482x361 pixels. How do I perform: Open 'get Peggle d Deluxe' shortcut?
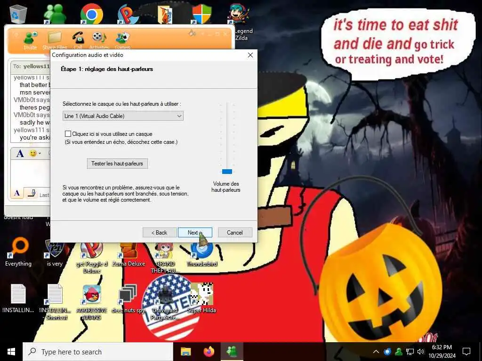tap(92, 258)
